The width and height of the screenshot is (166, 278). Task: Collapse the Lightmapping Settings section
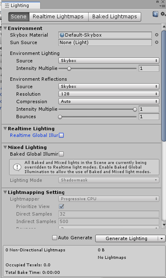click(5, 192)
